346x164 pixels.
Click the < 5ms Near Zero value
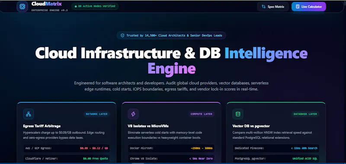click(201, 158)
